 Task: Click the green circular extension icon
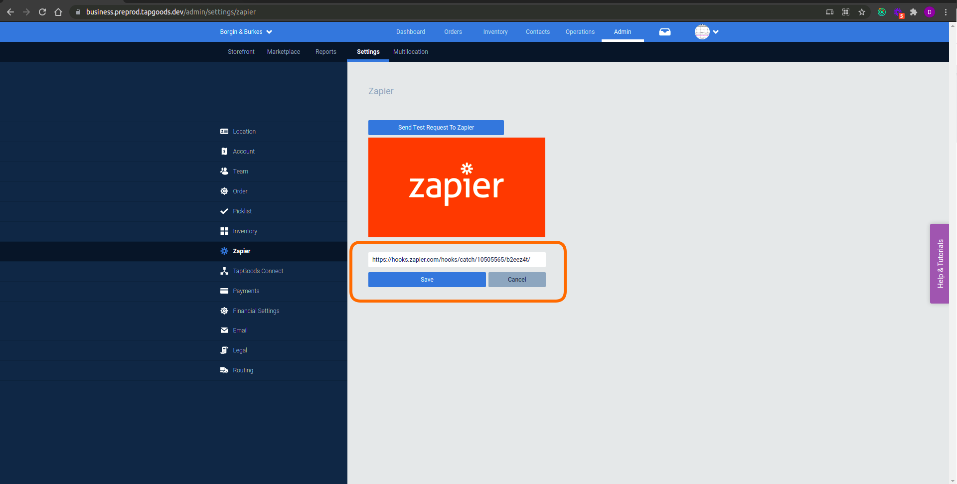pyautogui.click(x=882, y=12)
